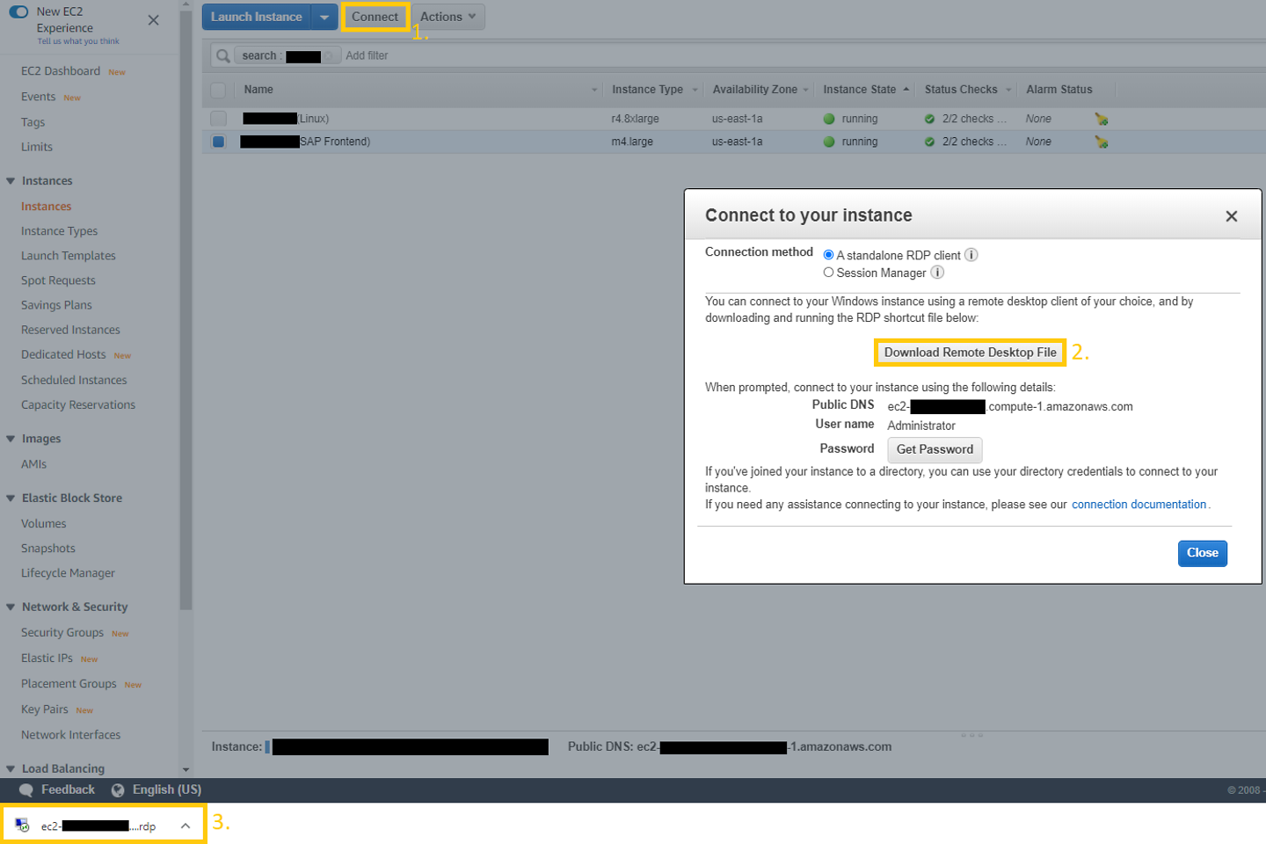Open the Status Checks column dropdown arrow
Viewport: 1266px width, 844px height.
coord(1008,90)
